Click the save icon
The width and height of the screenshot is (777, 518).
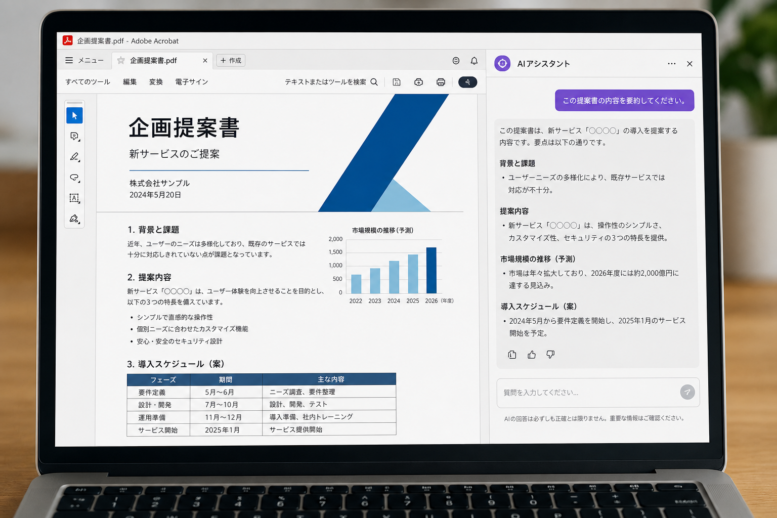point(397,82)
